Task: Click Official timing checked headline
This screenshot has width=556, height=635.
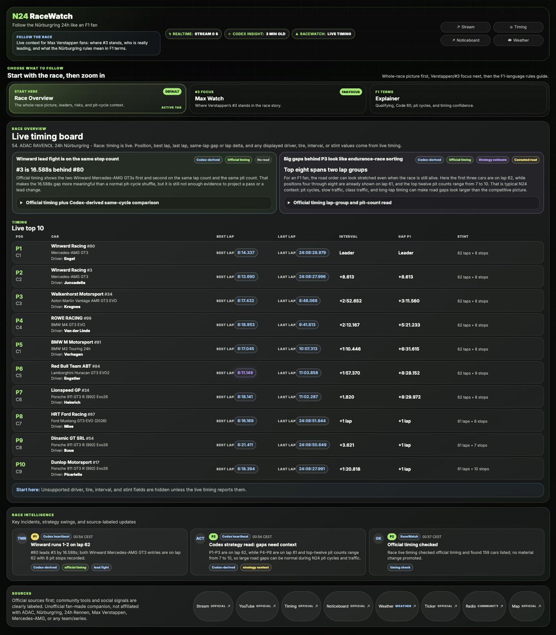Action: coord(412,545)
